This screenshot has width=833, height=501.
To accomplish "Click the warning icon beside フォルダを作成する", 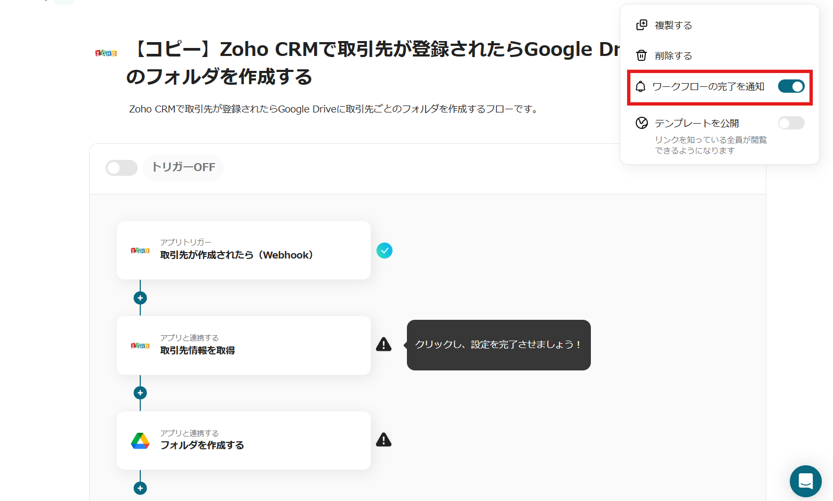I will (x=384, y=440).
